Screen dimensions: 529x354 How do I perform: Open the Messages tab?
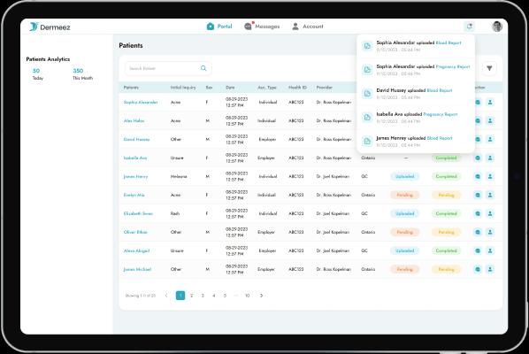[262, 27]
